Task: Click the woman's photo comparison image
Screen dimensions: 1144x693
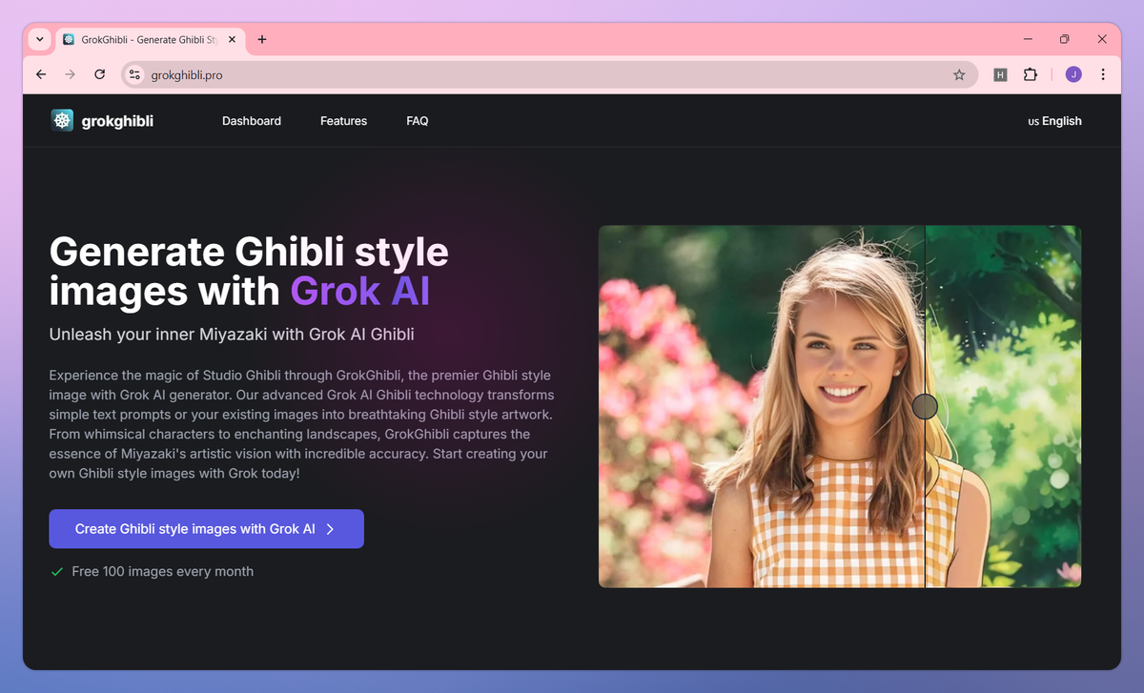Action: 840,406
